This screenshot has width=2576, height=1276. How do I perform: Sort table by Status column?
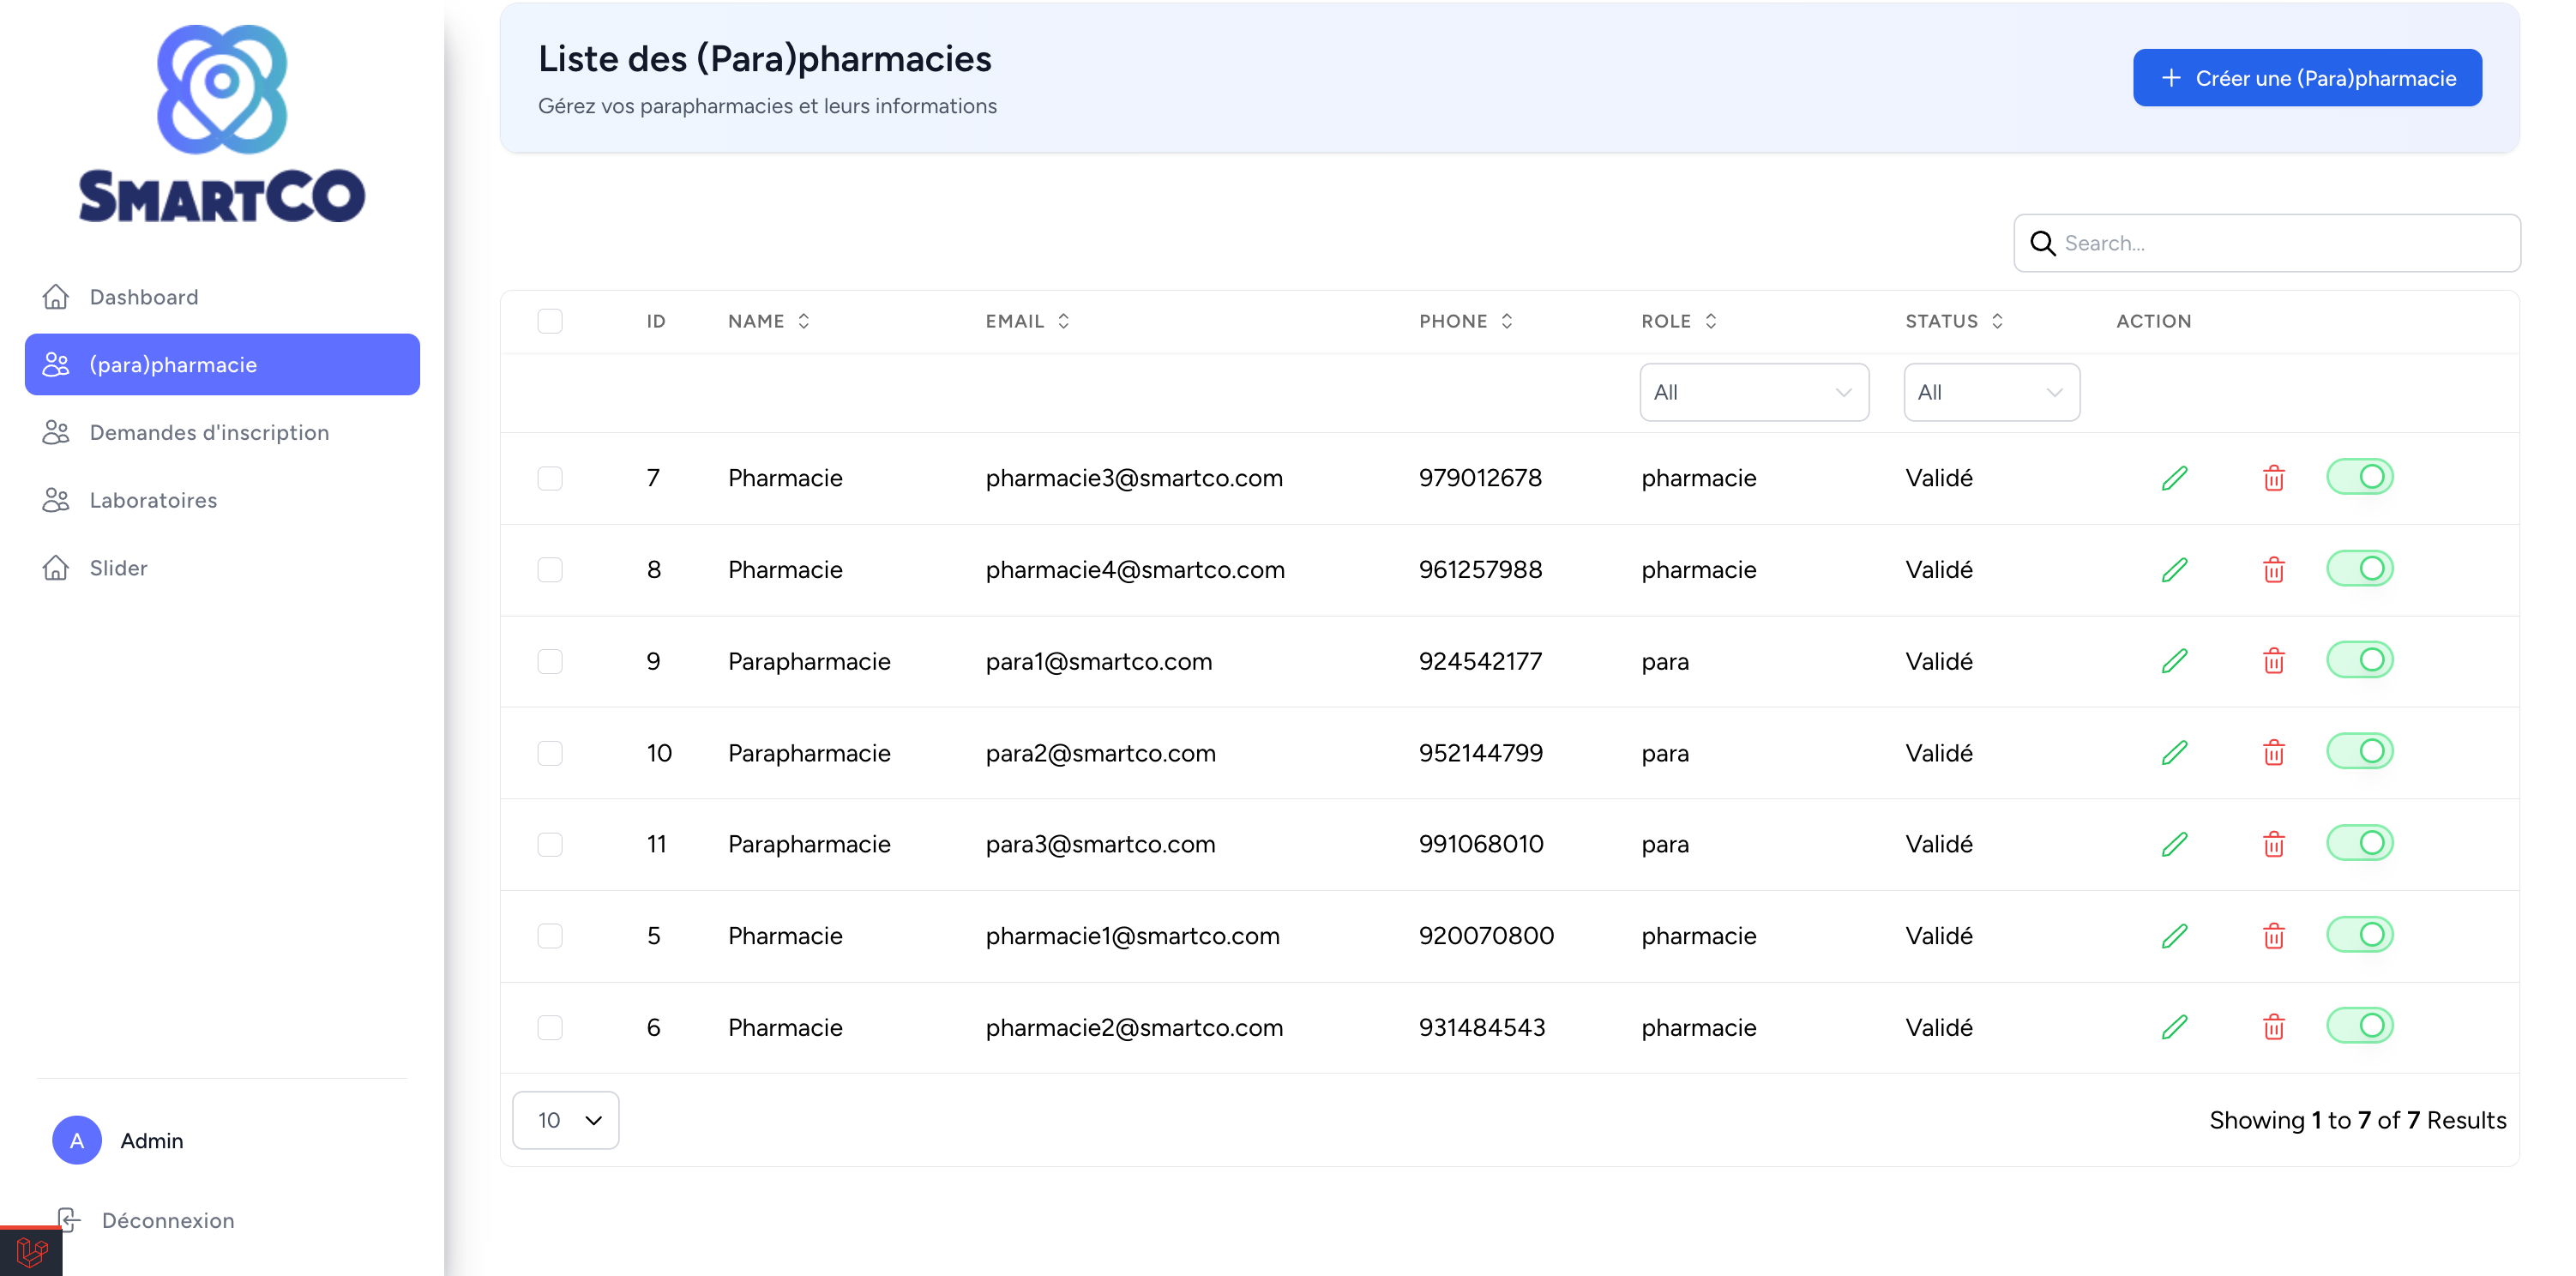point(1954,321)
